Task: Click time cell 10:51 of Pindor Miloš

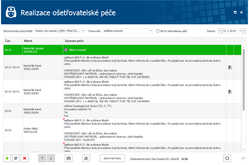Action: click(13, 130)
